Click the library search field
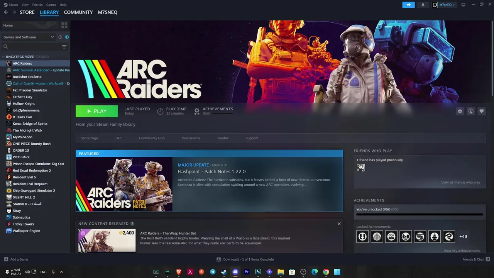Screen dimensions: 494x278 33,47
